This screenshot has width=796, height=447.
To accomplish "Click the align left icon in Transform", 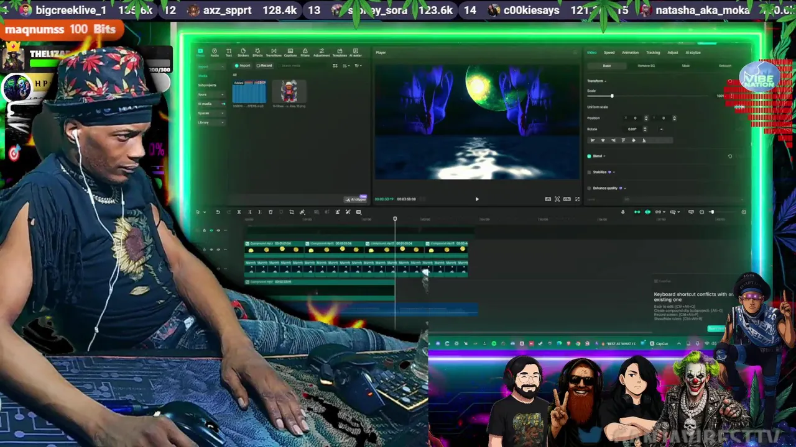I will tap(593, 140).
